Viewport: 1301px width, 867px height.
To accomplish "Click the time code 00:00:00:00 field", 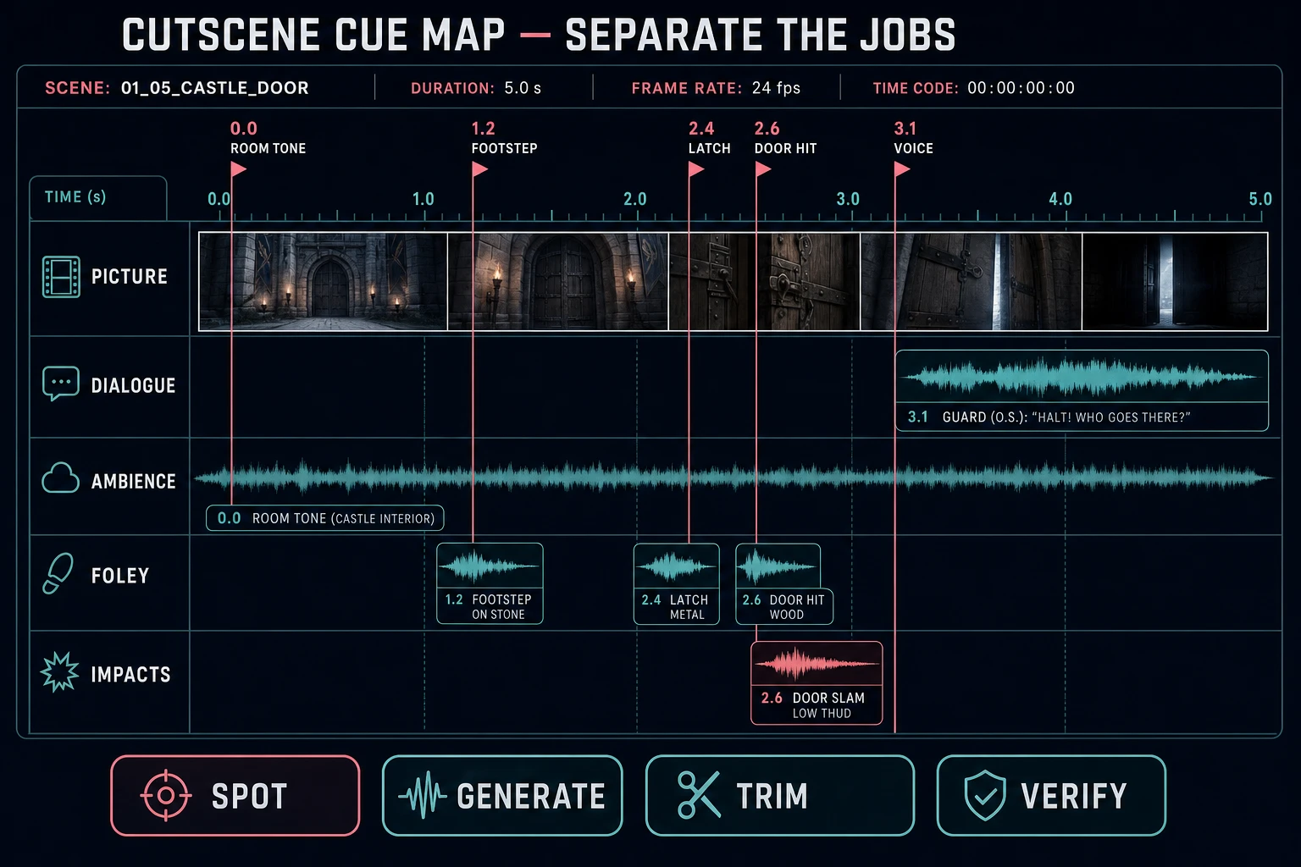I will pyautogui.click(x=1021, y=88).
